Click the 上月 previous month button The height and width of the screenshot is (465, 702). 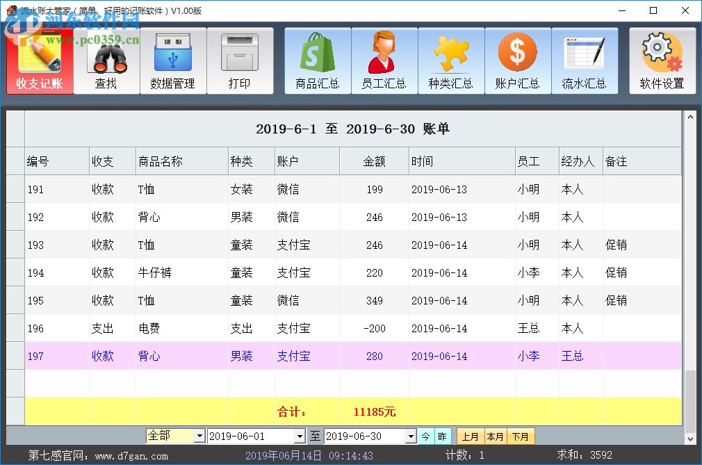(x=469, y=436)
